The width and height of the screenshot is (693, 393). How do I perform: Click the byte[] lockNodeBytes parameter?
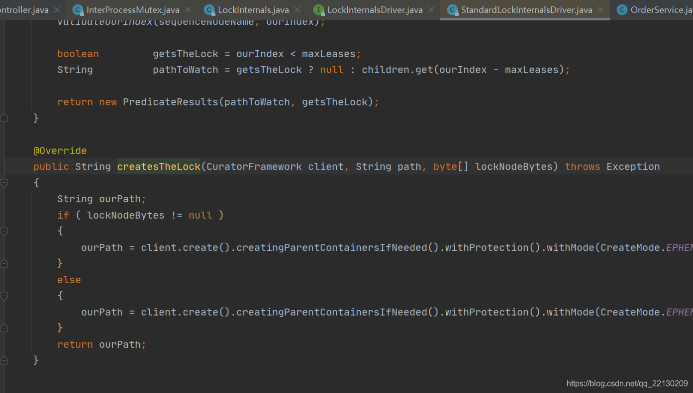pos(493,166)
